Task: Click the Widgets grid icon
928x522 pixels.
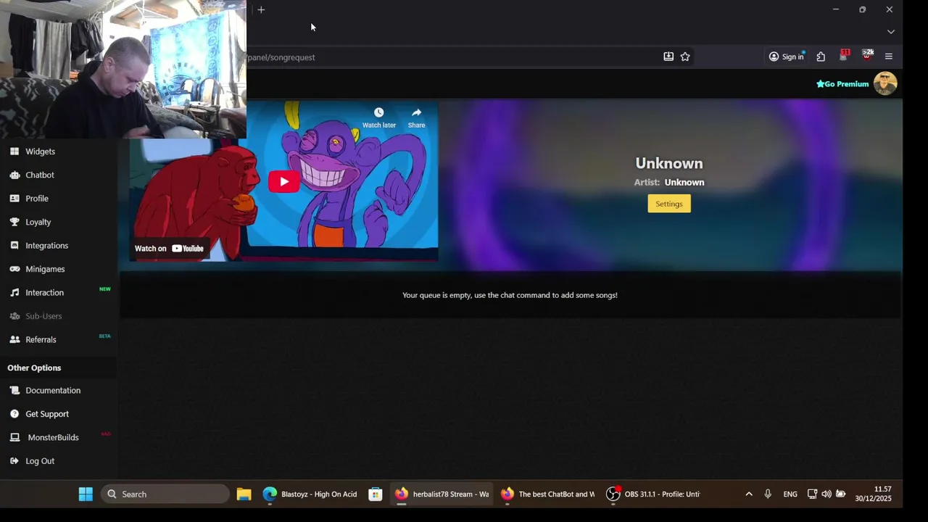Action: (x=14, y=152)
